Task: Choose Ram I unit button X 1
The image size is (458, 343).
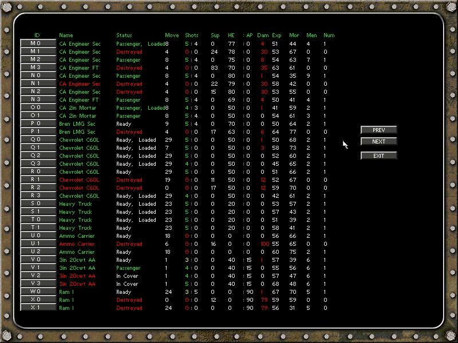Action: [38, 308]
